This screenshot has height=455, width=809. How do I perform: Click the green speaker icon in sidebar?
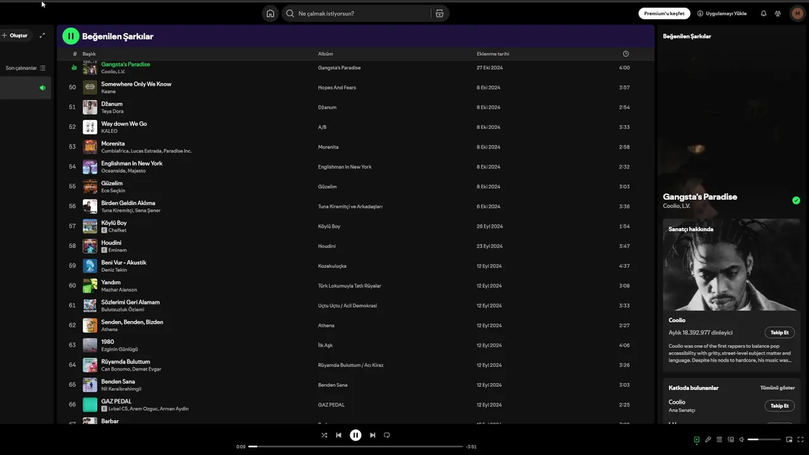point(42,88)
